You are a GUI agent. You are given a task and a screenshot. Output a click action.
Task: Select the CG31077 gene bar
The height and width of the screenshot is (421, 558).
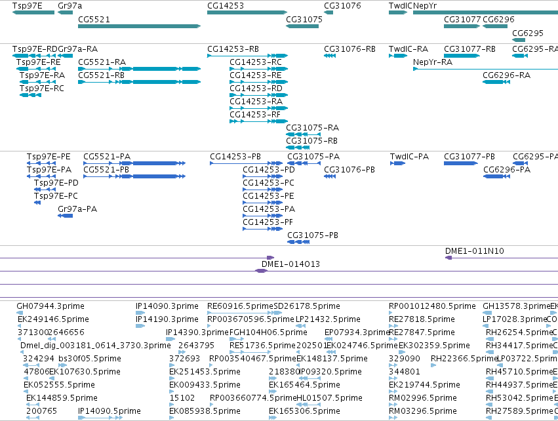(x=462, y=26)
